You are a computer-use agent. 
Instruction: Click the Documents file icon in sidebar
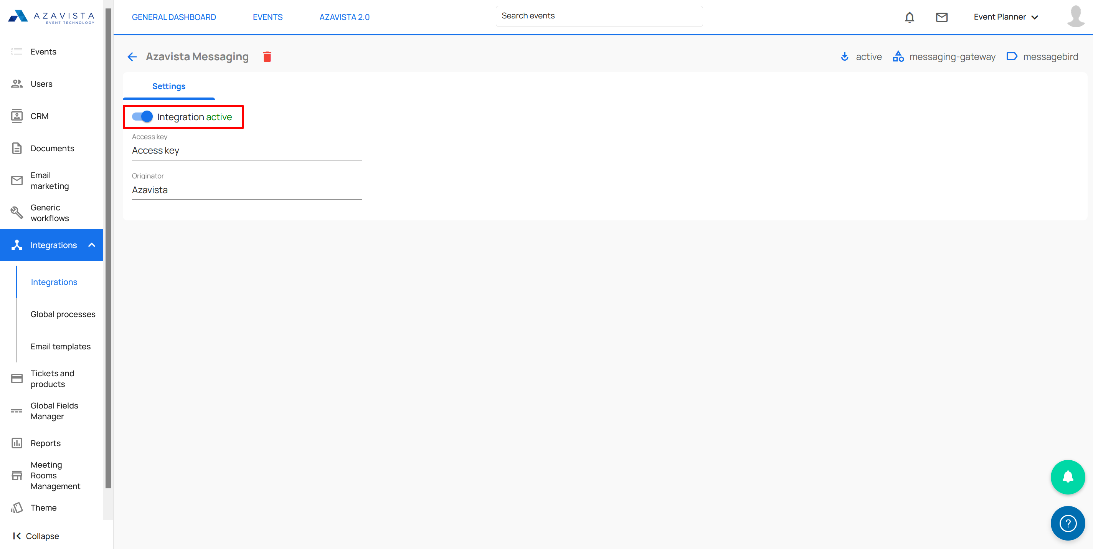[x=17, y=149]
